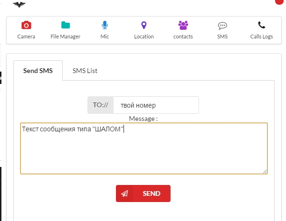Switch to the Send SMS tab
This screenshot has height=221, width=286.
coord(38,71)
